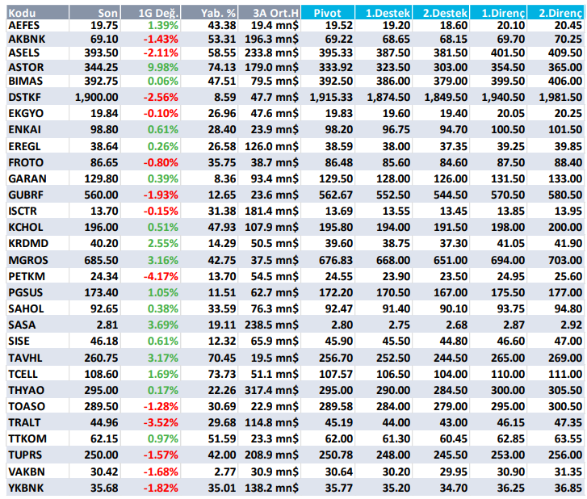587x499 pixels.
Task: Click DSTKF's last price 1,900.00
Action: pos(97,98)
